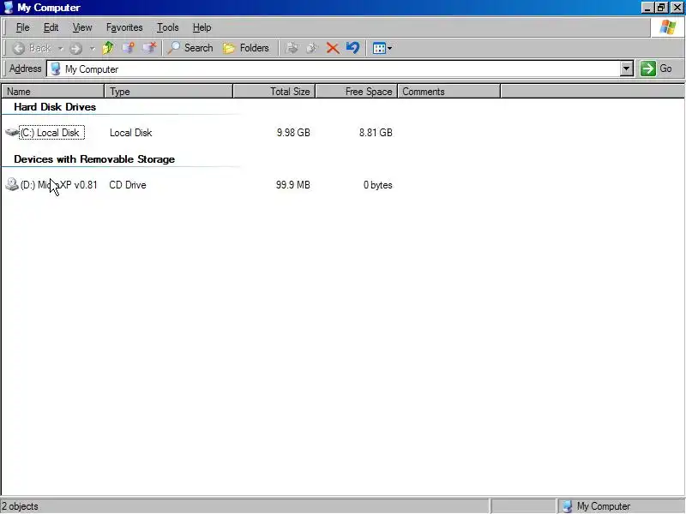The height and width of the screenshot is (514, 686).
Task: Open the Back history dropdown arrow
Action: point(61,49)
